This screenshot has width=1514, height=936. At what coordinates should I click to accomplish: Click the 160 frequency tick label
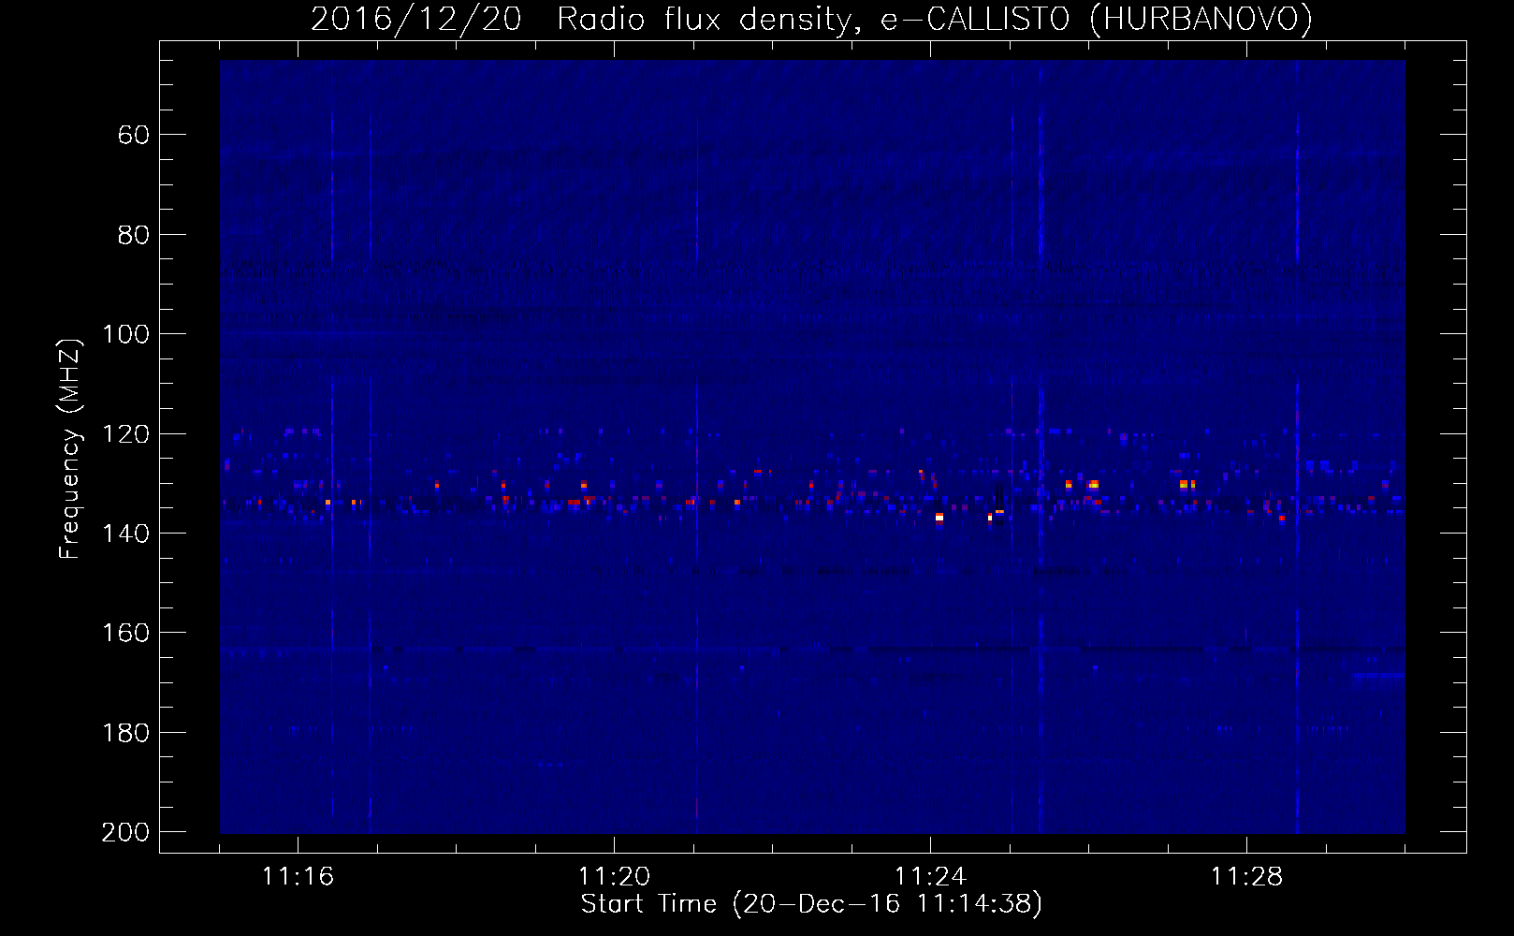(125, 633)
